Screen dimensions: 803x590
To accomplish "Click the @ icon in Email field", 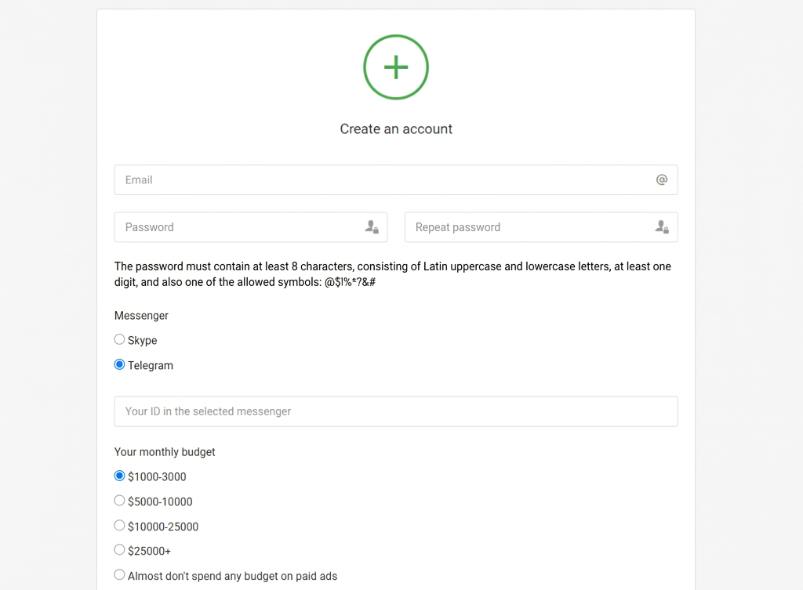I will pos(662,179).
